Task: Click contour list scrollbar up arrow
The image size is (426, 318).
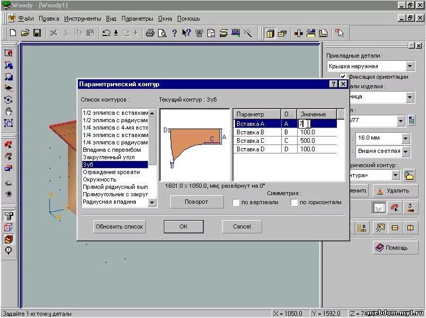Action: point(152,113)
